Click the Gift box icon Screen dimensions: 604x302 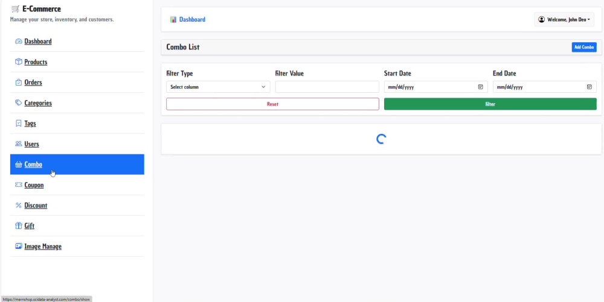click(x=19, y=226)
